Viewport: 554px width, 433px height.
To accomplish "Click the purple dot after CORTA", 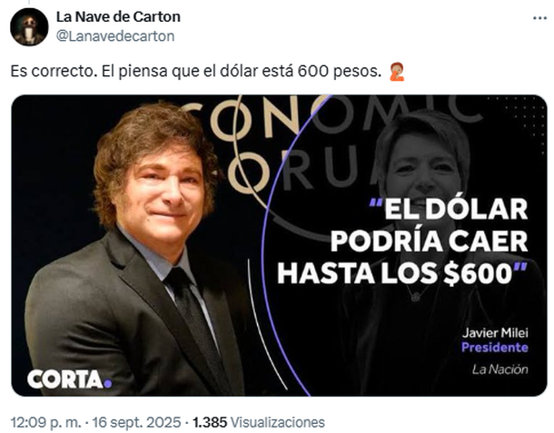I will (x=108, y=384).
